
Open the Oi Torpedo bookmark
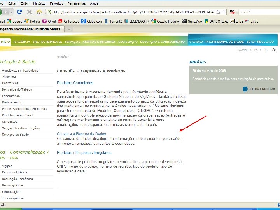(69, 21)
